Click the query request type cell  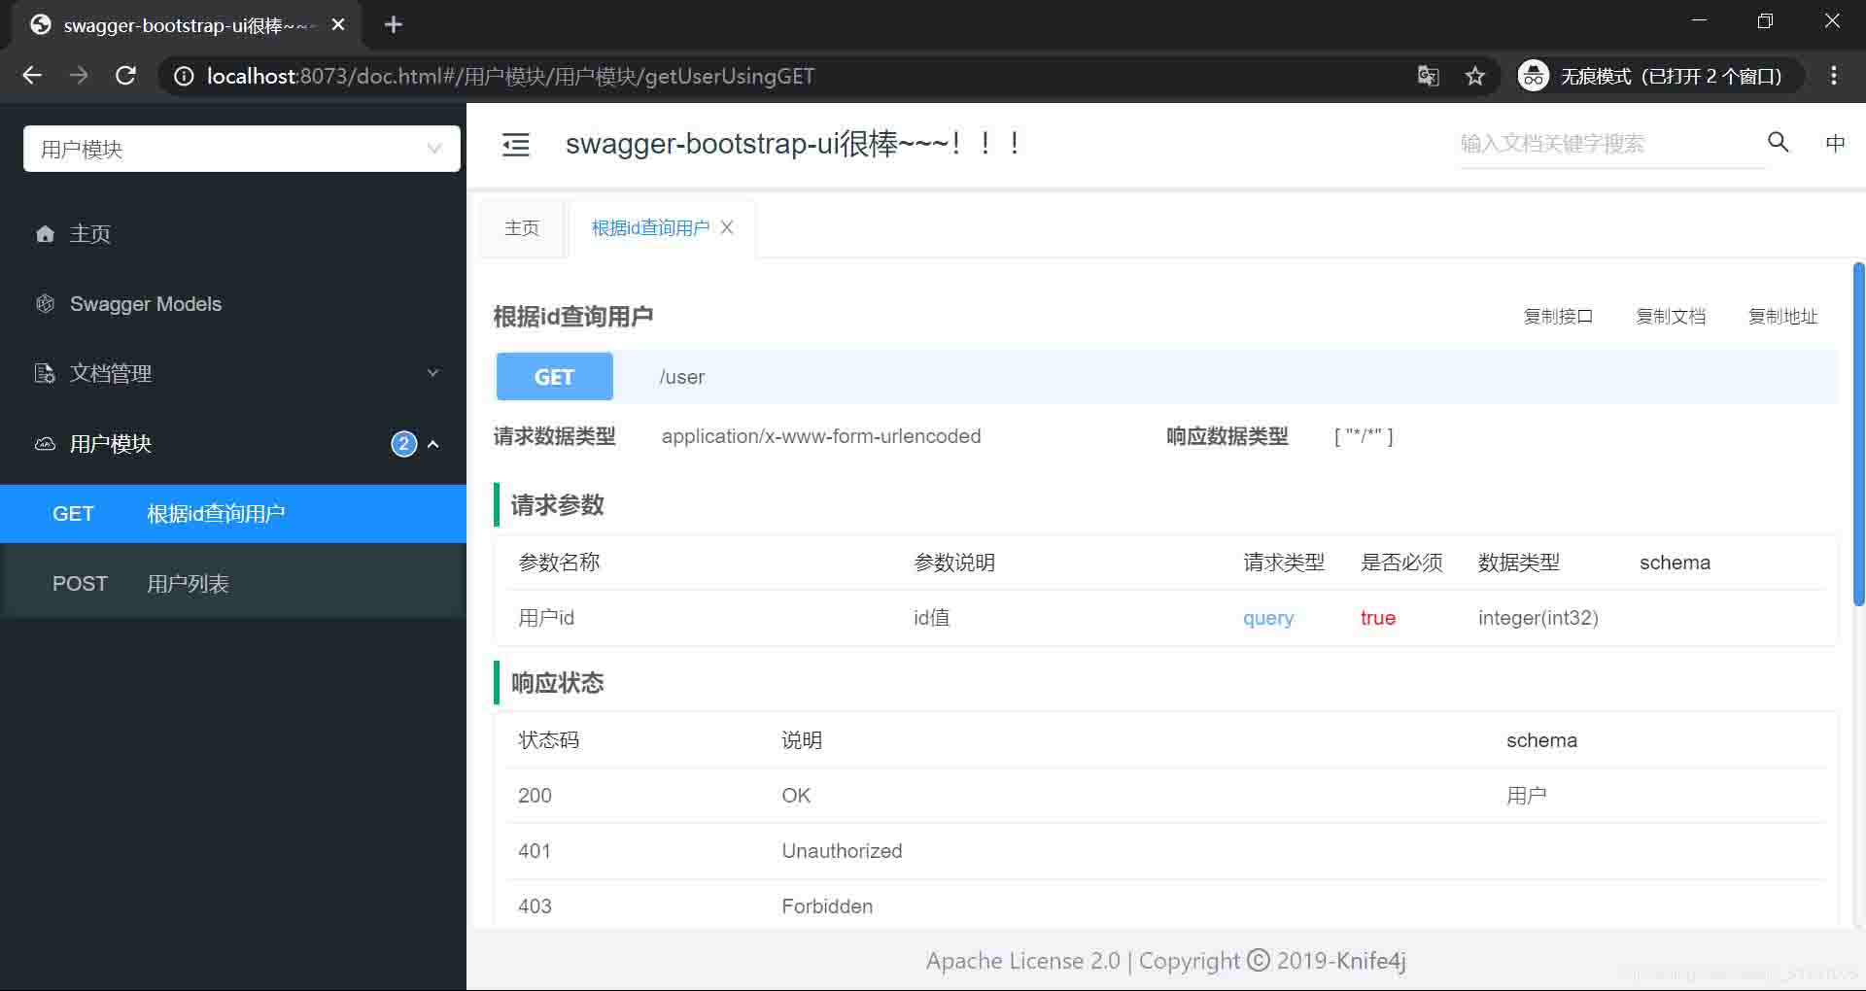(x=1268, y=618)
